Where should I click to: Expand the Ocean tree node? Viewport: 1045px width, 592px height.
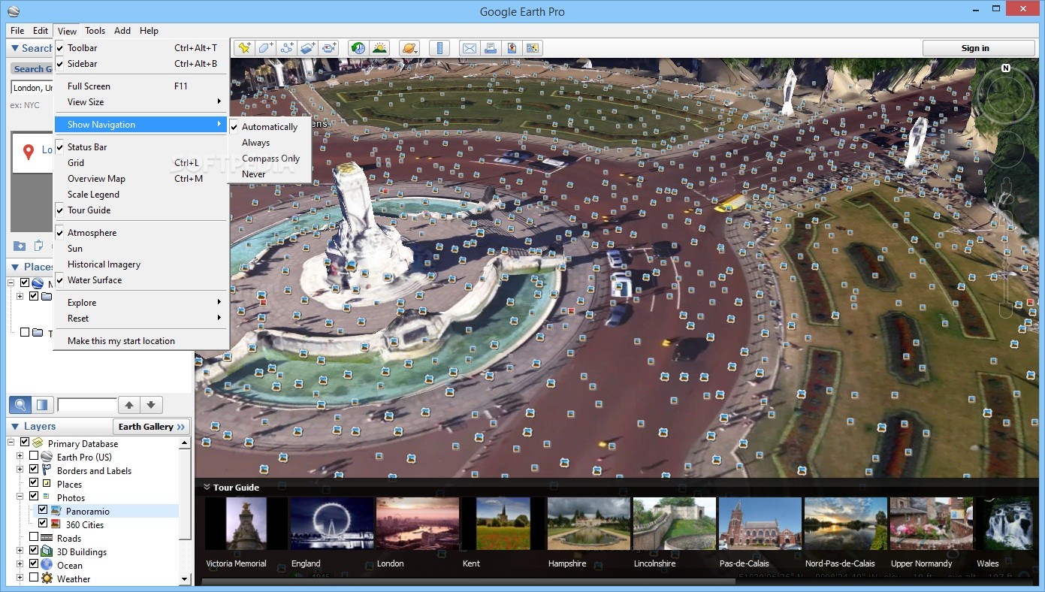(20, 564)
